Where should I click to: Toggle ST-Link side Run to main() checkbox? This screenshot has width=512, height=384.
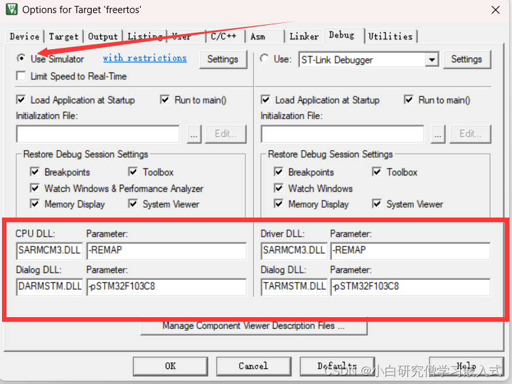409,100
